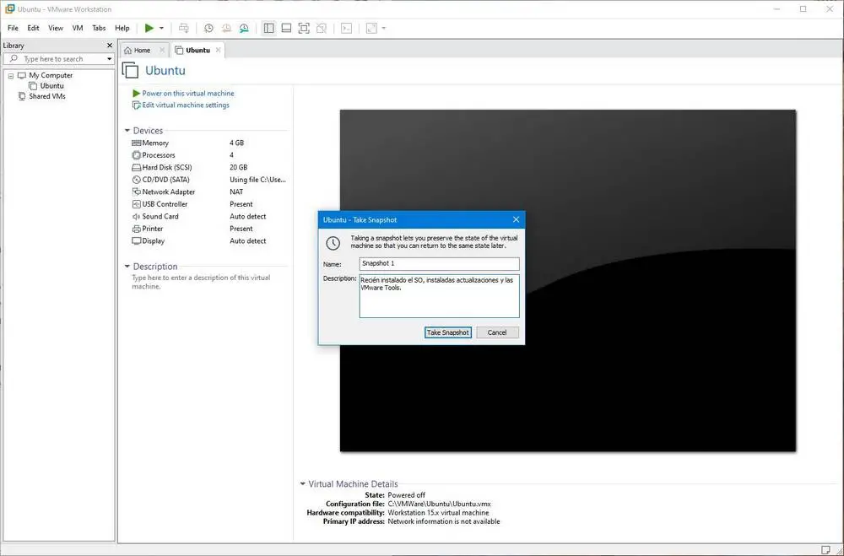Image resolution: width=844 pixels, height=556 pixels.
Task: Select Ubuntu VM in Library tree
Action: tap(51, 85)
